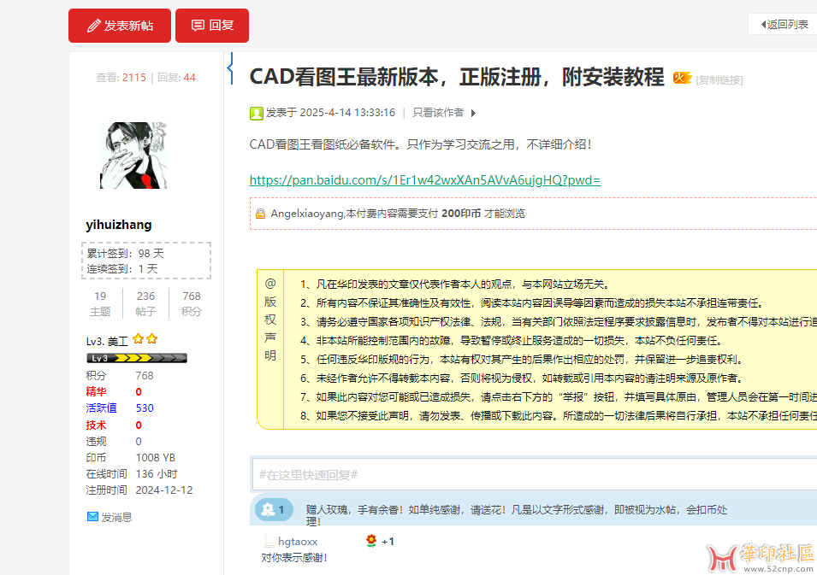The width and height of the screenshot is (817, 575).
Task: Click the @ 版权声明 side label
Action: pyautogui.click(x=270, y=320)
